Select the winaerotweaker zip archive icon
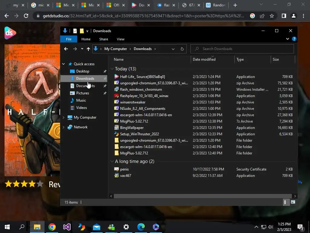Viewport: 310px width, 233px height. point(117,102)
